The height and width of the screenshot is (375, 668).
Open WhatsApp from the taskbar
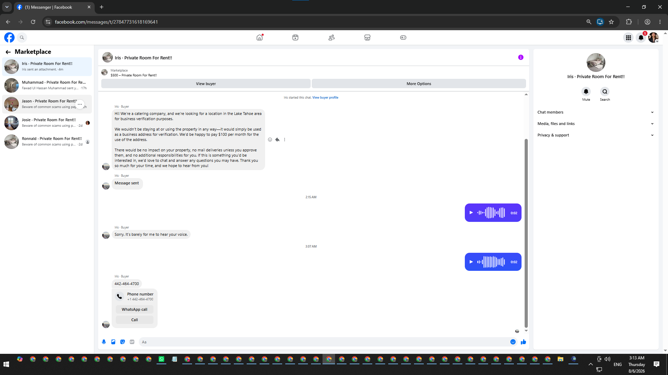coord(161,359)
